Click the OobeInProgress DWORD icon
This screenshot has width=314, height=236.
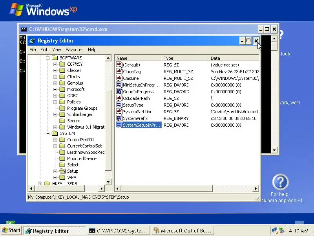(119, 91)
